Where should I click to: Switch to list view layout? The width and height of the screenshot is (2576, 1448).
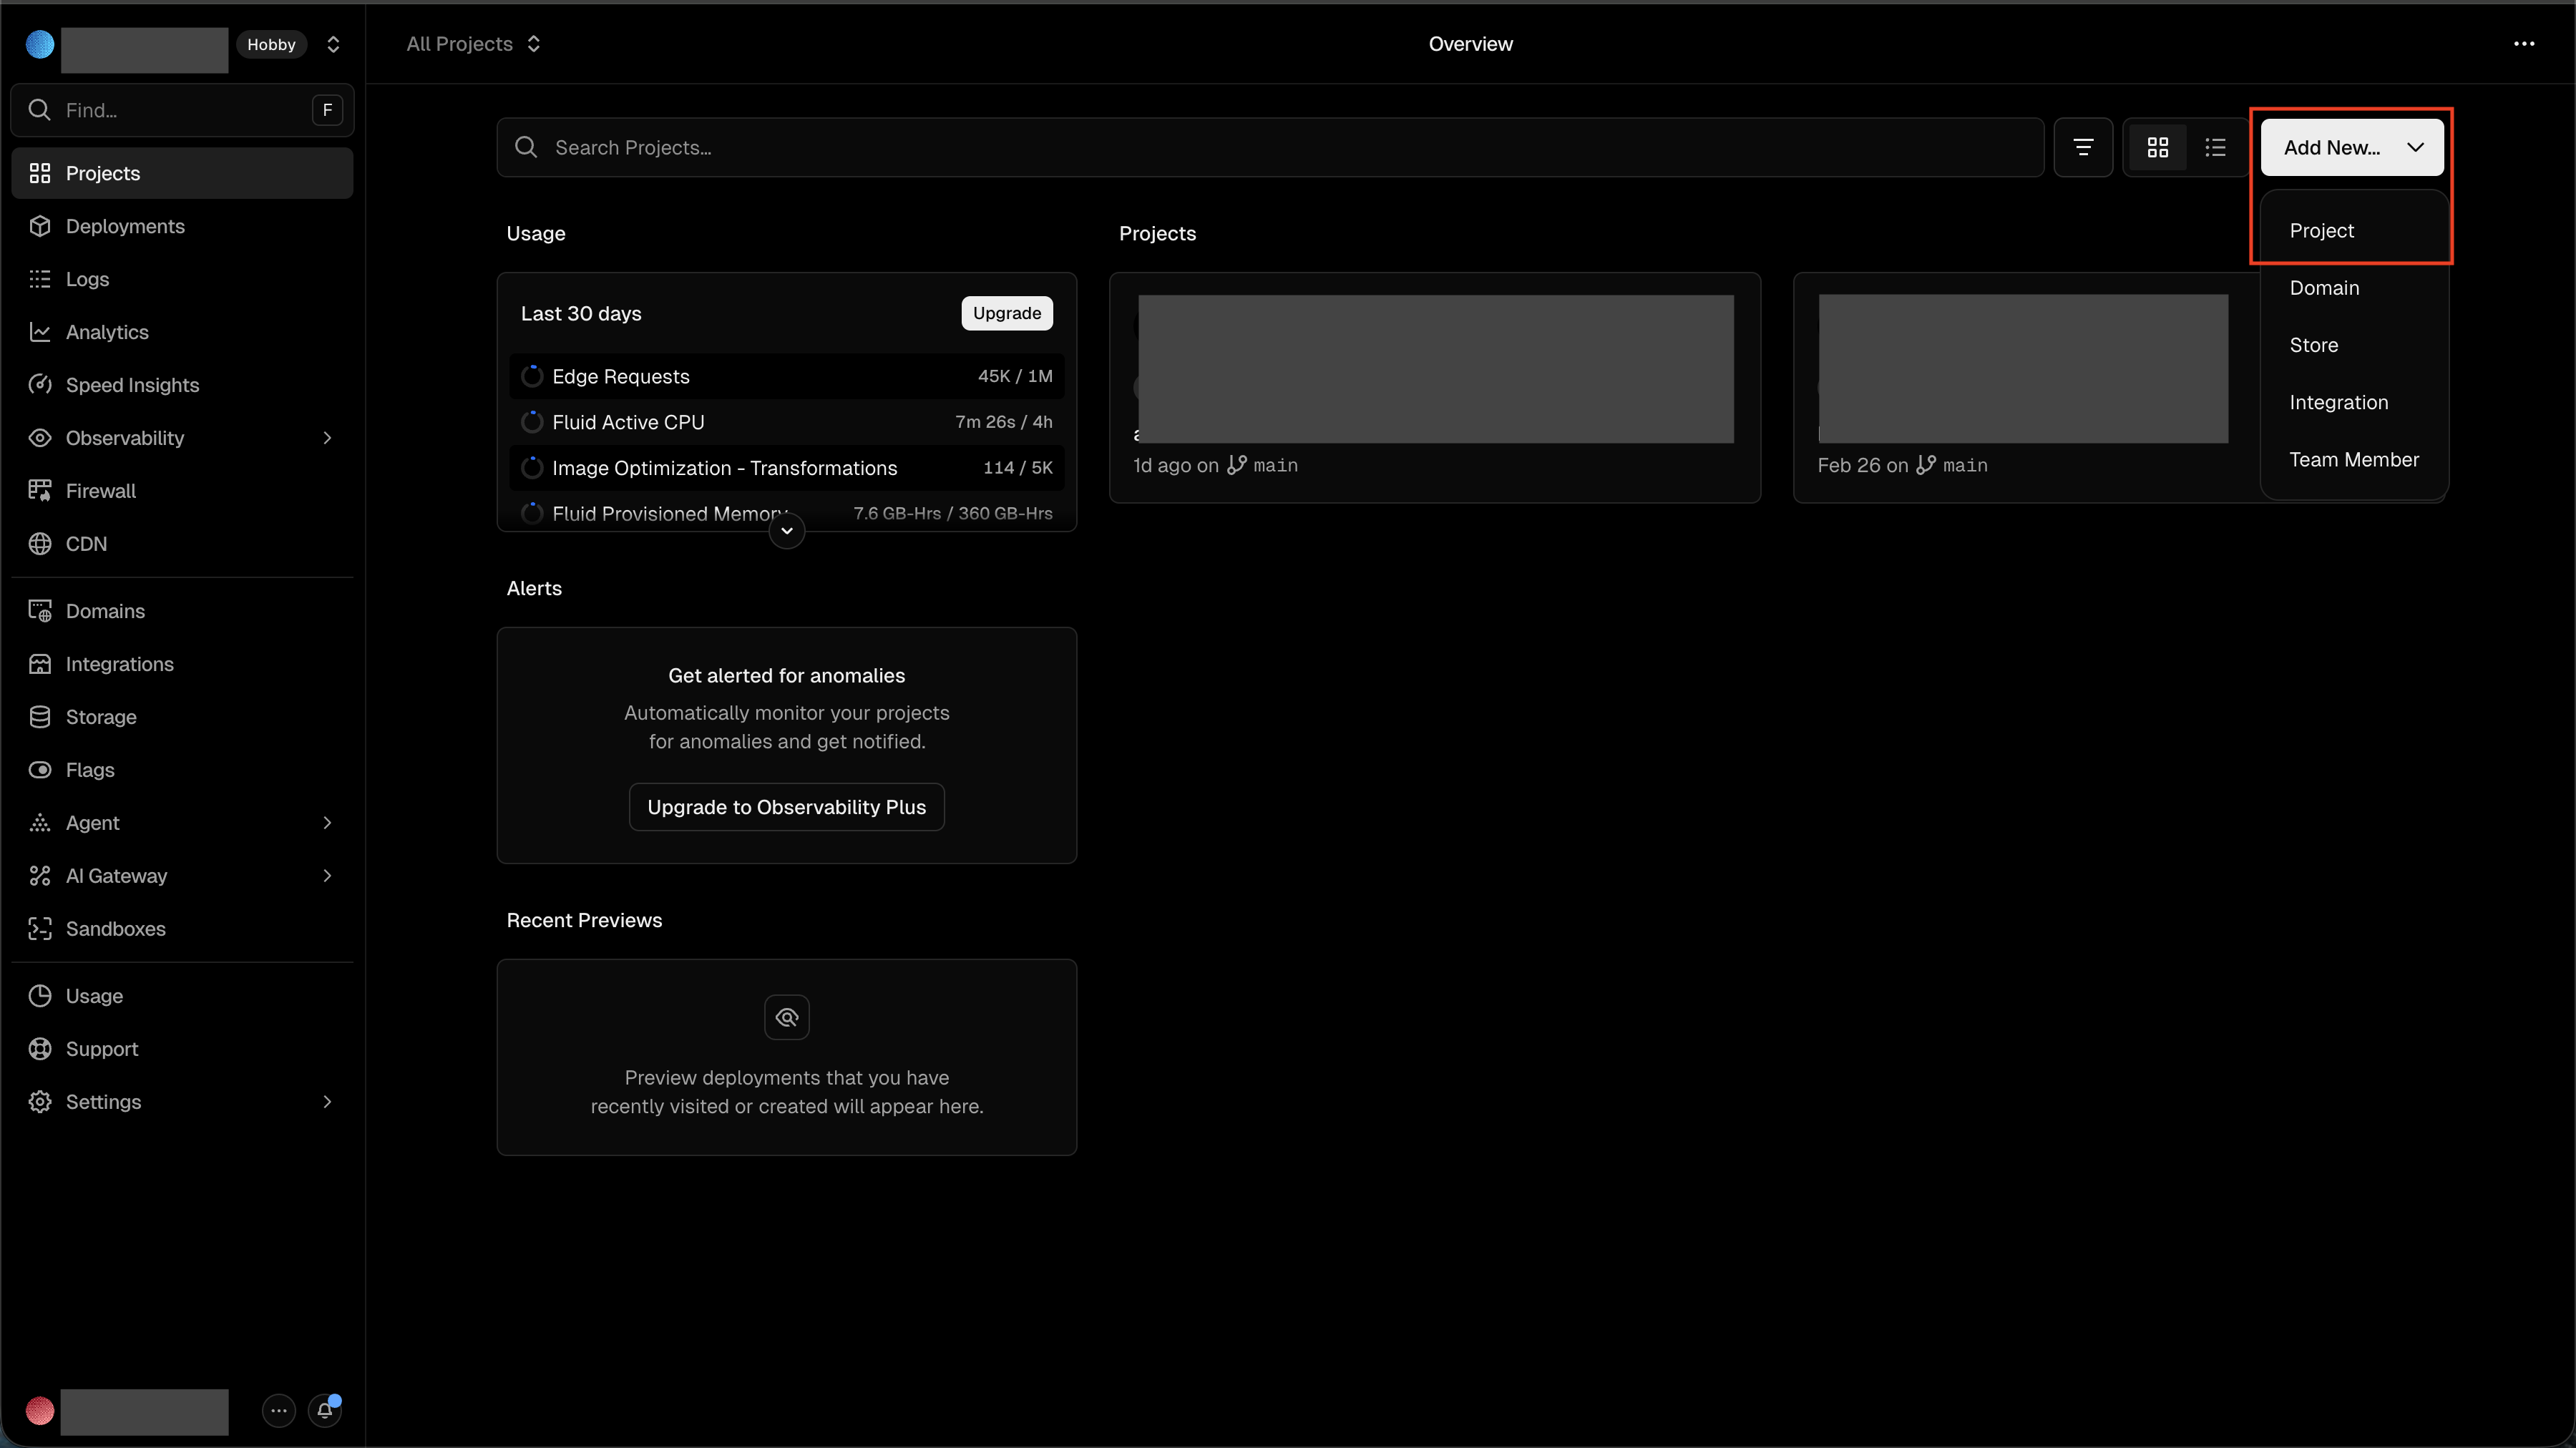2215,147
